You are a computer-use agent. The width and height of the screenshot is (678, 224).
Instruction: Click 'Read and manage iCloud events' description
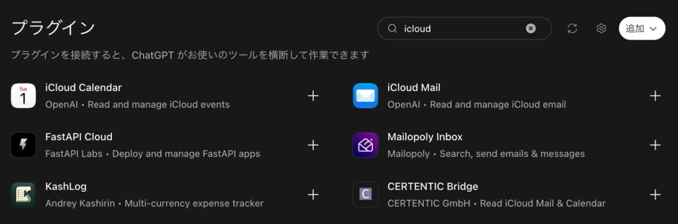[x=159, y=104]
